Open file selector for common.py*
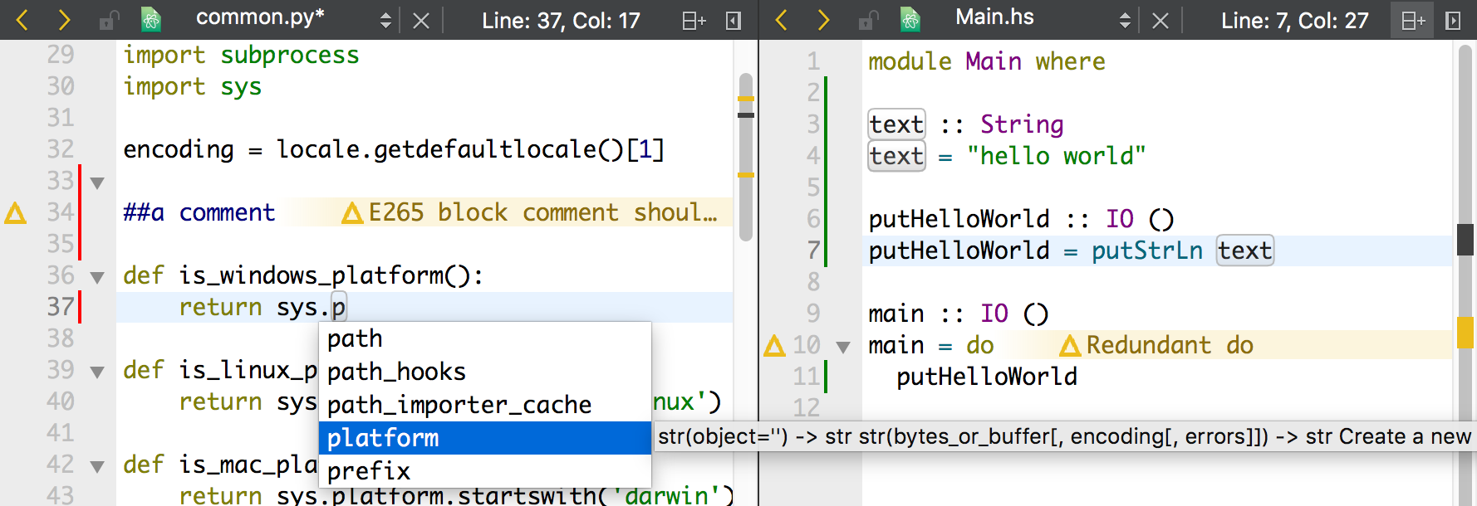This screenshot has width=1477, height=506. (385, 20)
